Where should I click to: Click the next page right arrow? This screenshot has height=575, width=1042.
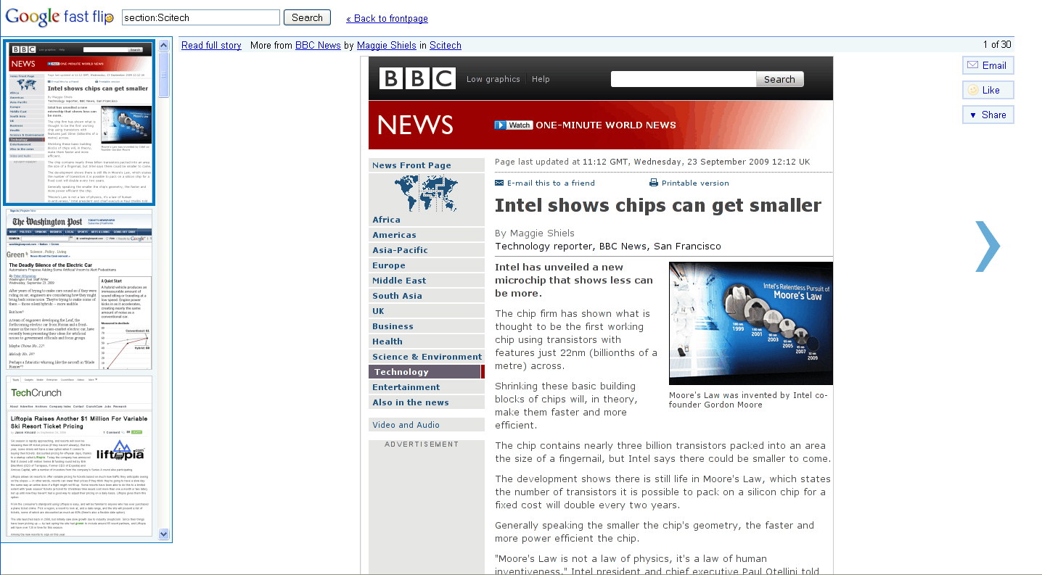[988, 247]
